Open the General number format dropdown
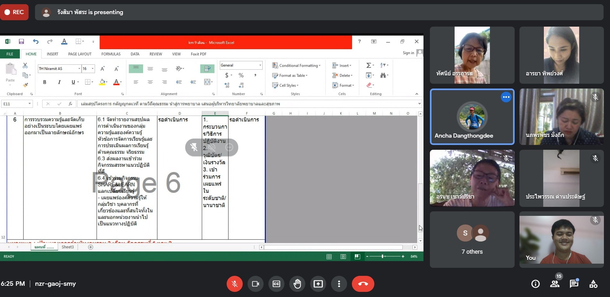 point(260,65)
